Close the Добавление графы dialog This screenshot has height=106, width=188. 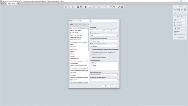coord(118,21)
